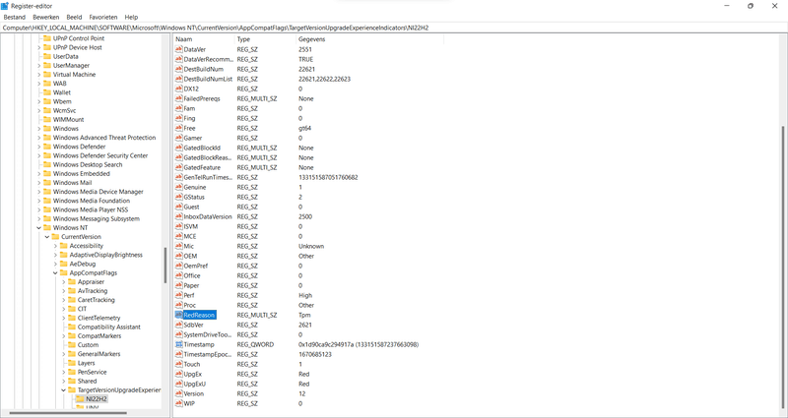788x418 pixels.
Task: Open the Help menu
Action: (x=131, y=17)
